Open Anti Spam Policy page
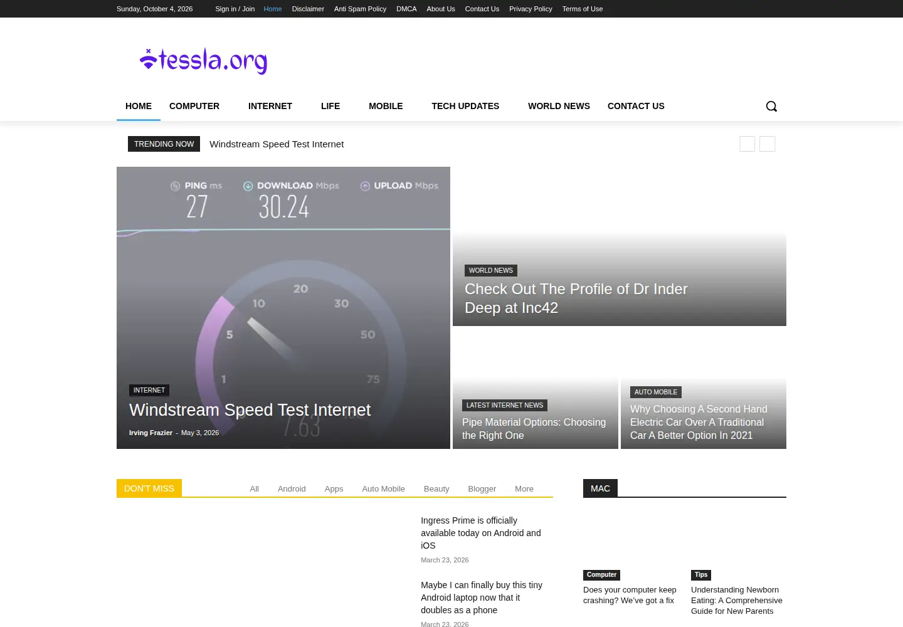 pyautogui.click(x=360, y=9)
